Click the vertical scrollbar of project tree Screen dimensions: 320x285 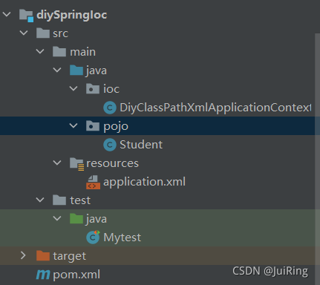click(x=317, y=158)
